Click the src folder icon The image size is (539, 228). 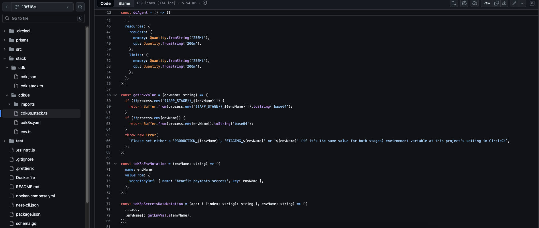(11, 49)
